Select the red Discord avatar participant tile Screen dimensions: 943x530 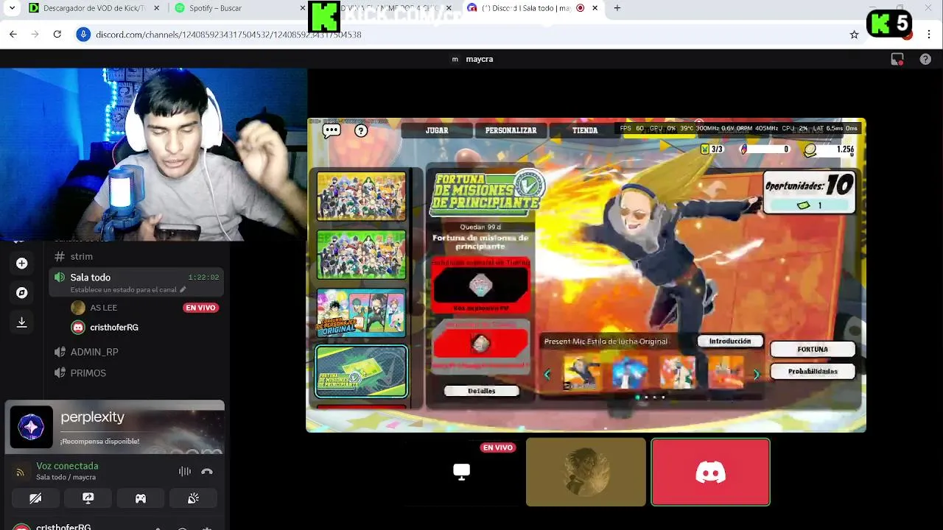click(x=711, y=472)
